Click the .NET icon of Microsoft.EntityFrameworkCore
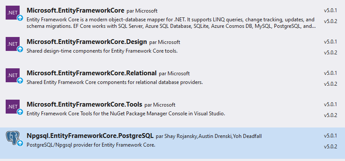The height and width of the screenshot is (161, 345). point(13,13)
